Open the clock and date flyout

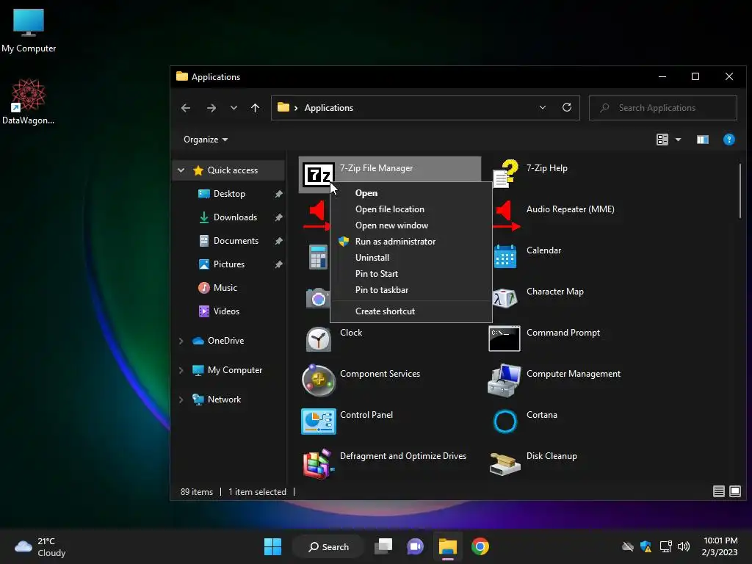point(720,546)
